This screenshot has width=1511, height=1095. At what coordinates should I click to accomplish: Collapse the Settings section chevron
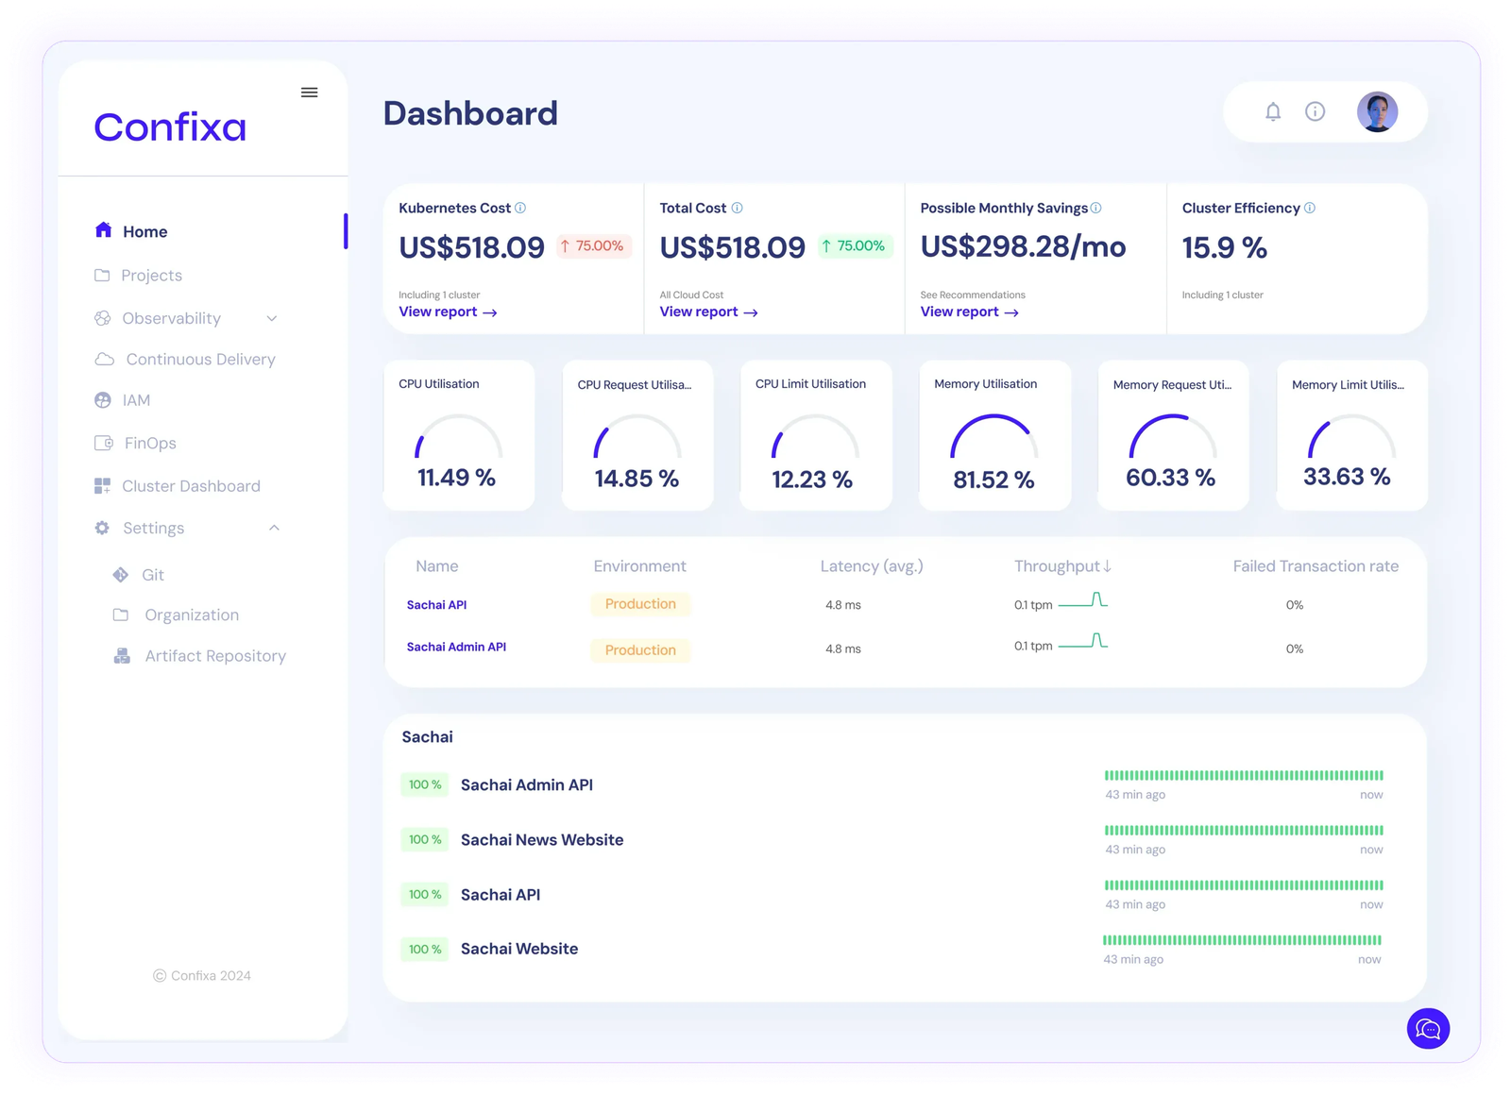click(274, 528)
